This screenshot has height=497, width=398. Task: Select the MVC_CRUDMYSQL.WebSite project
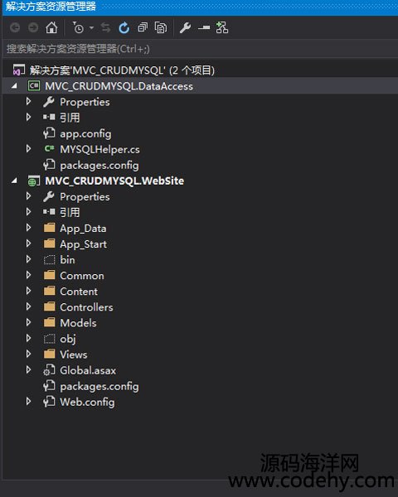tap(114, 181)
